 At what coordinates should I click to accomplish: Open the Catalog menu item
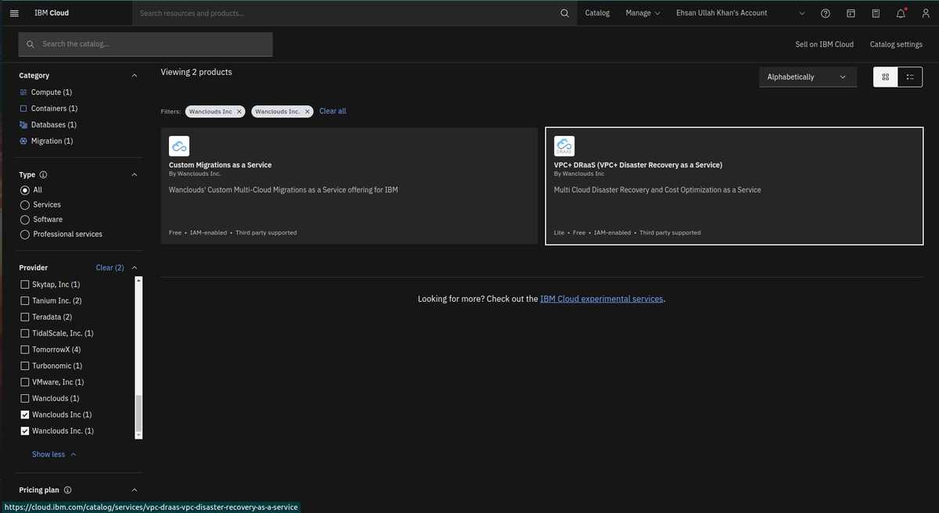(x=597, y=13)
